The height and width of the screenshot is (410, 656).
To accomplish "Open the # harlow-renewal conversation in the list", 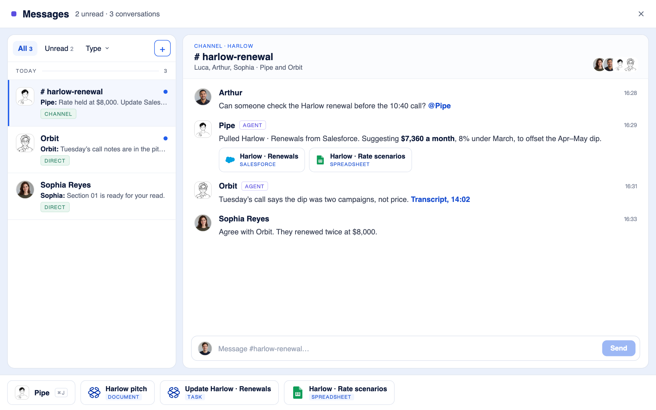I will tap(92, 103).
